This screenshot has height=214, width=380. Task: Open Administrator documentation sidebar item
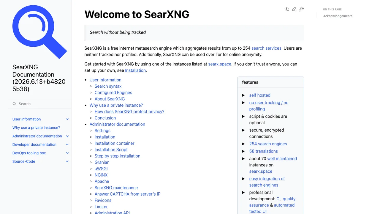click(x=37, y=136)
